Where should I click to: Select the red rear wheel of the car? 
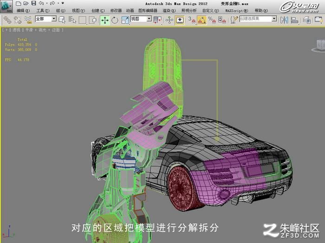pyautogui.click(x=182, y=187)
